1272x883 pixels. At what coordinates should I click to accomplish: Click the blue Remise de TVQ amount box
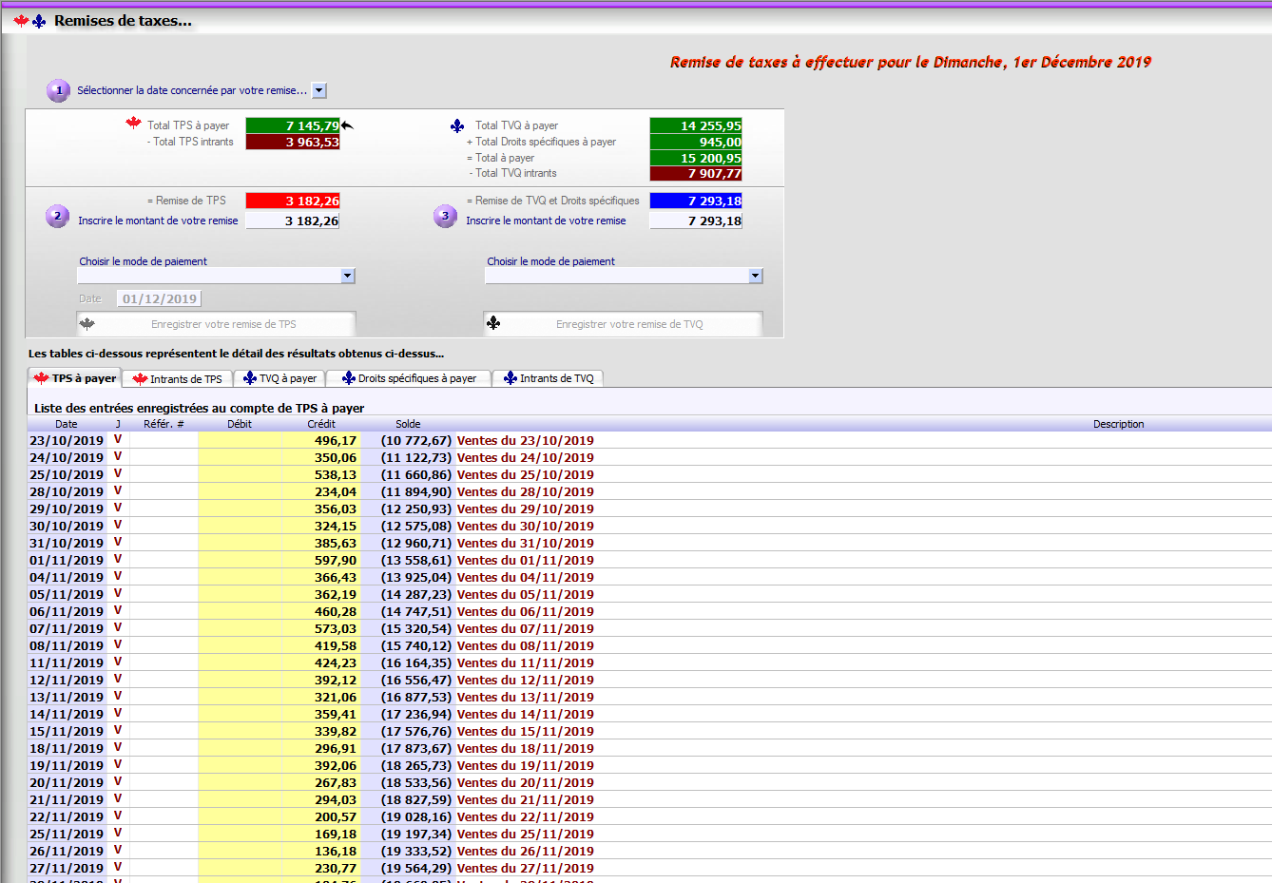[x=696, y=201]
